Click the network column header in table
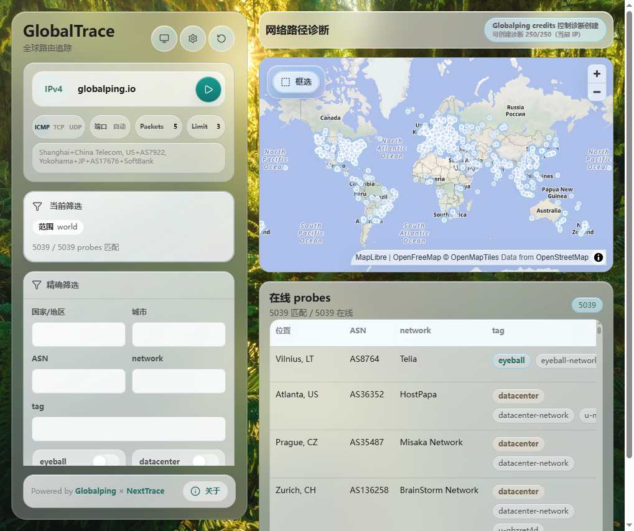This screenshot has height=531, width=634. tap(415, 331)
